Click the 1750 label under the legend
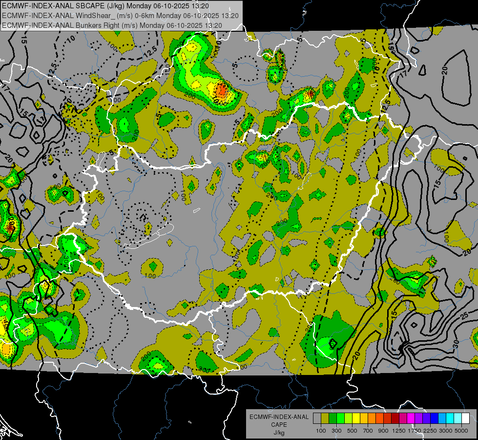This screenshot has height=440, width=478. [x=415, y=431]
